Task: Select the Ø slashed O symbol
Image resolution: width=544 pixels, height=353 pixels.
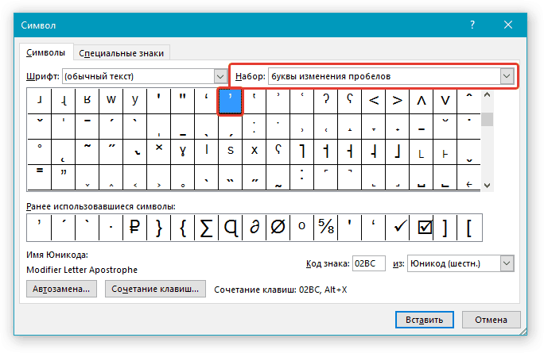Action: coord(278,228)
